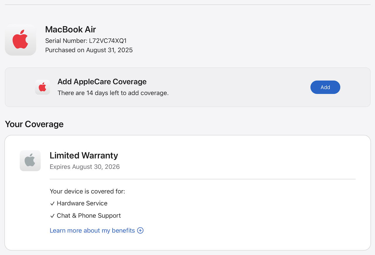Select the Serial Number L72VC74XQ1 text
This screenshot has width=375, height=255.
tap(86, 41)
